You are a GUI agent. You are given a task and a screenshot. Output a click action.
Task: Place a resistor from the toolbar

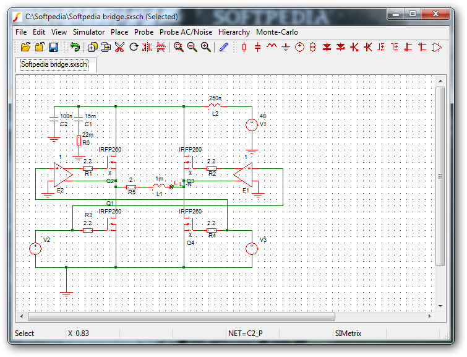point(244,47)
